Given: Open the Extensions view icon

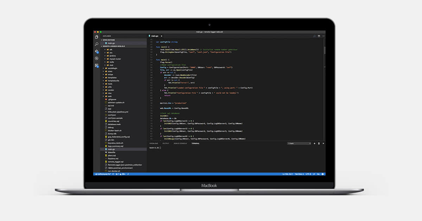Looking at the screenshot, I should click(97, 66).
